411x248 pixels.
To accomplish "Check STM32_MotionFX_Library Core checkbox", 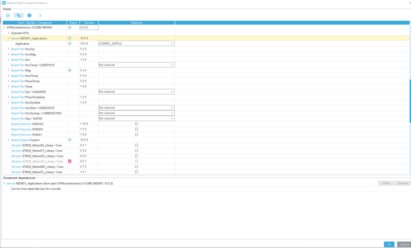I will click(x=137, y=151).
